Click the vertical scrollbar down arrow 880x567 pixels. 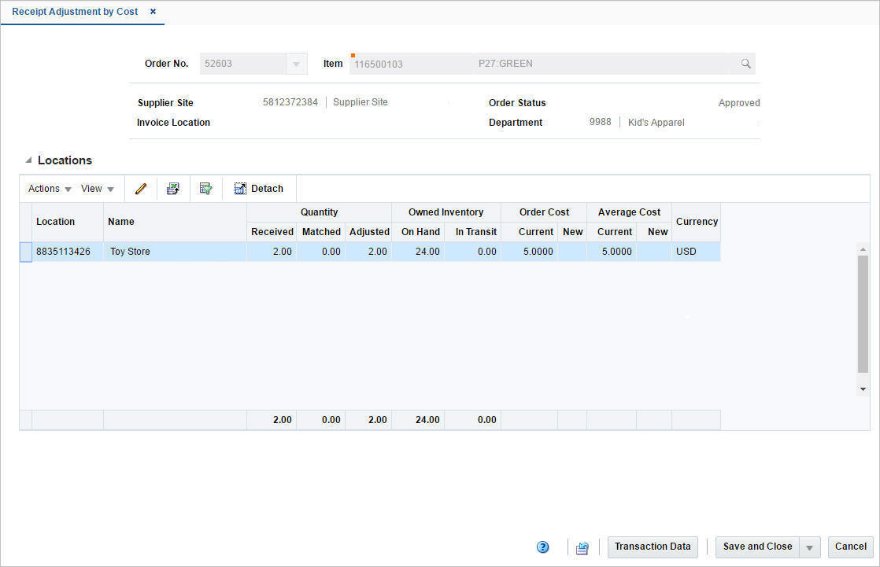pos(861,388)
